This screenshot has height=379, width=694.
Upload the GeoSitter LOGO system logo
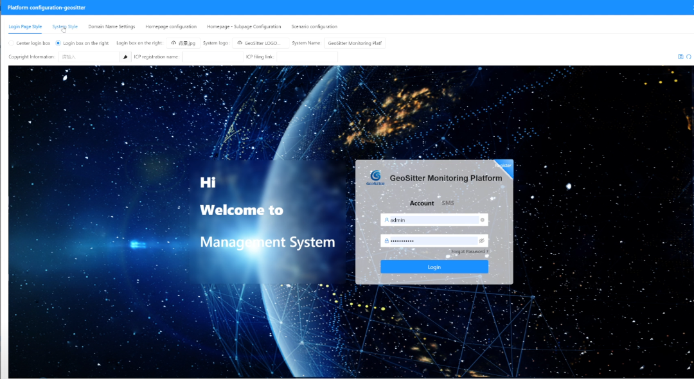point(261,43)
